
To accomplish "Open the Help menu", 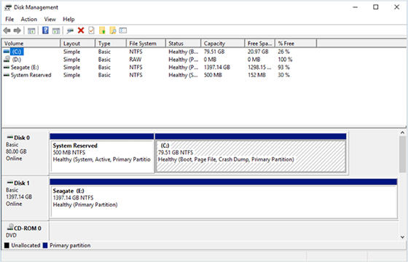I will click(x=68, y=19).
